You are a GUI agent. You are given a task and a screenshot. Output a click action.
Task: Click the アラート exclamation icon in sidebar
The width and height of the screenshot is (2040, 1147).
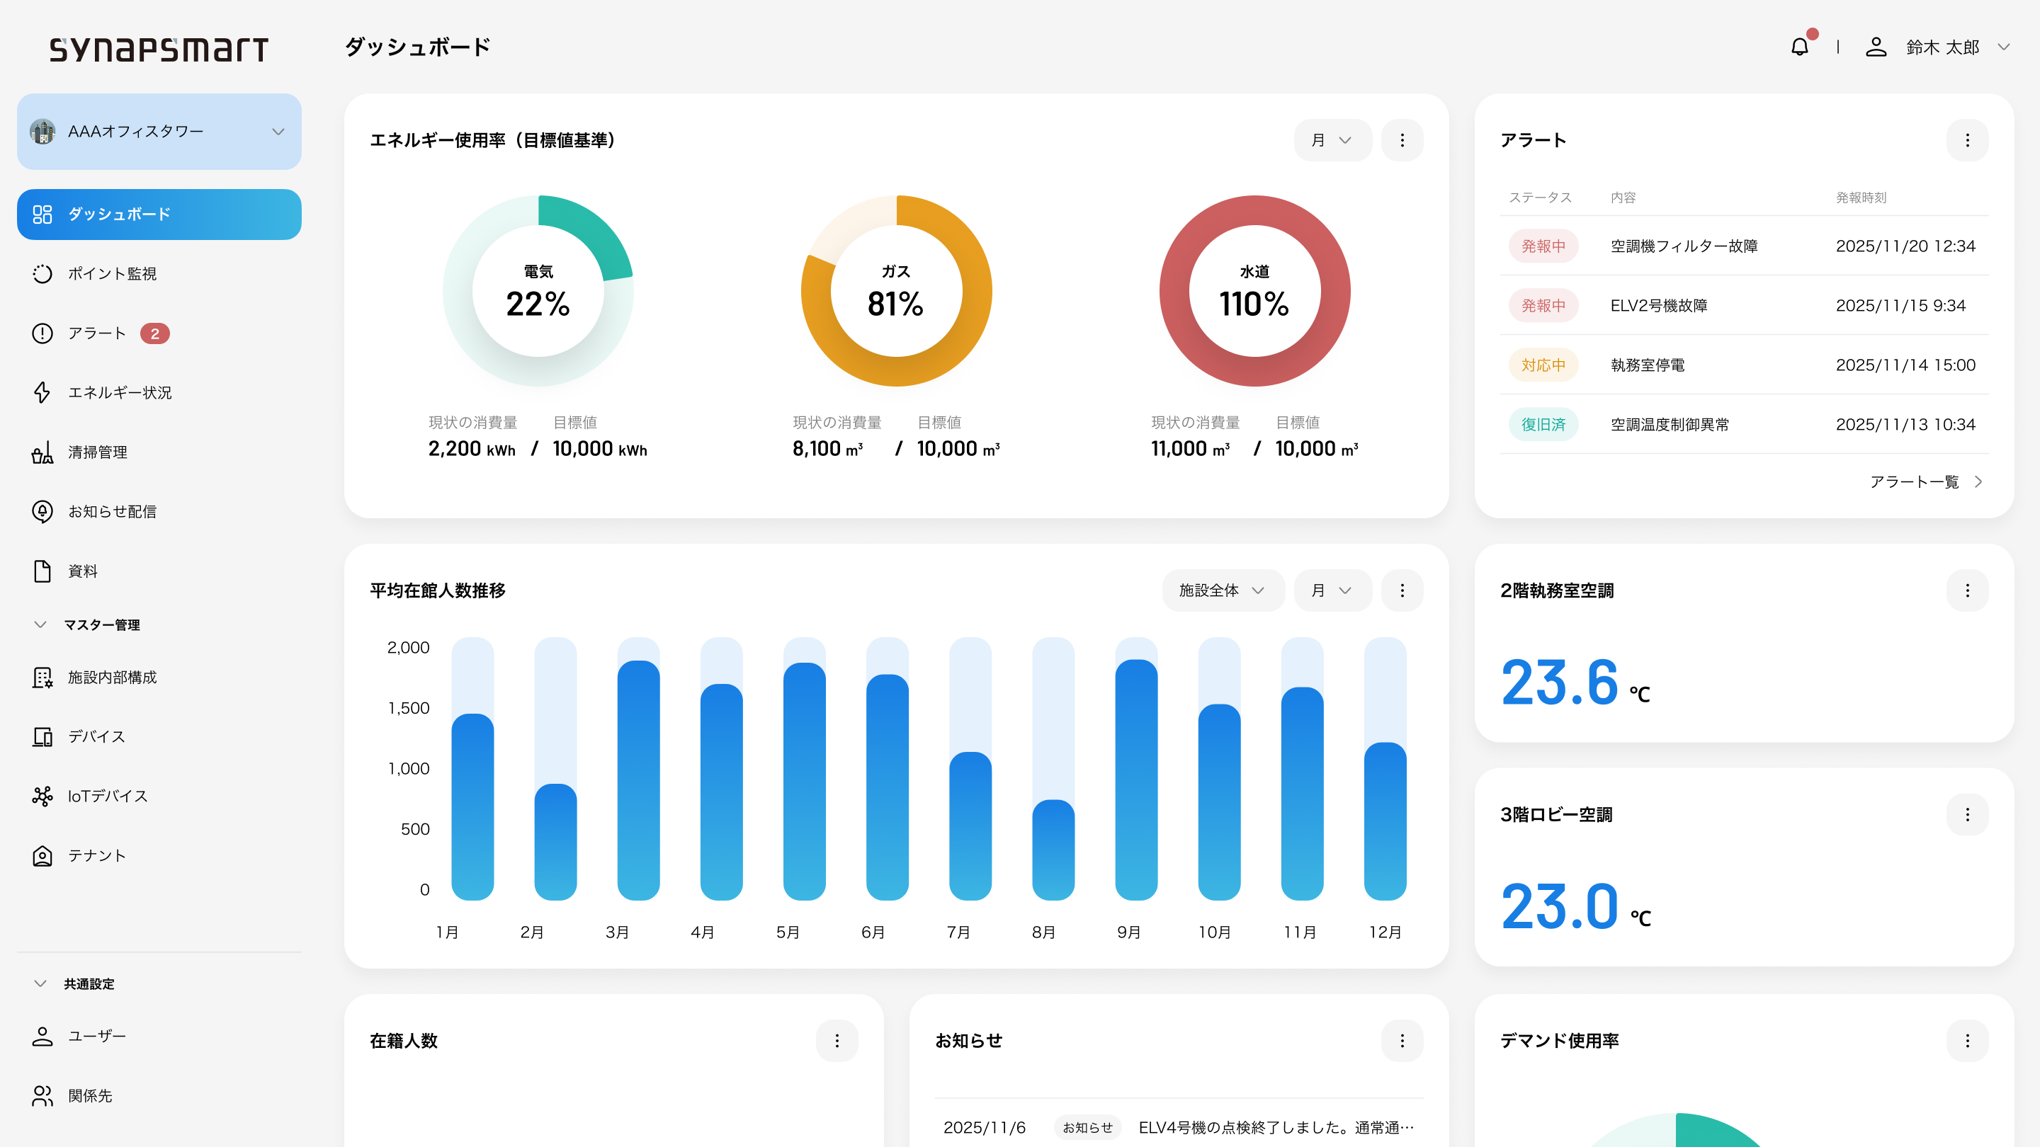(42, 333)
